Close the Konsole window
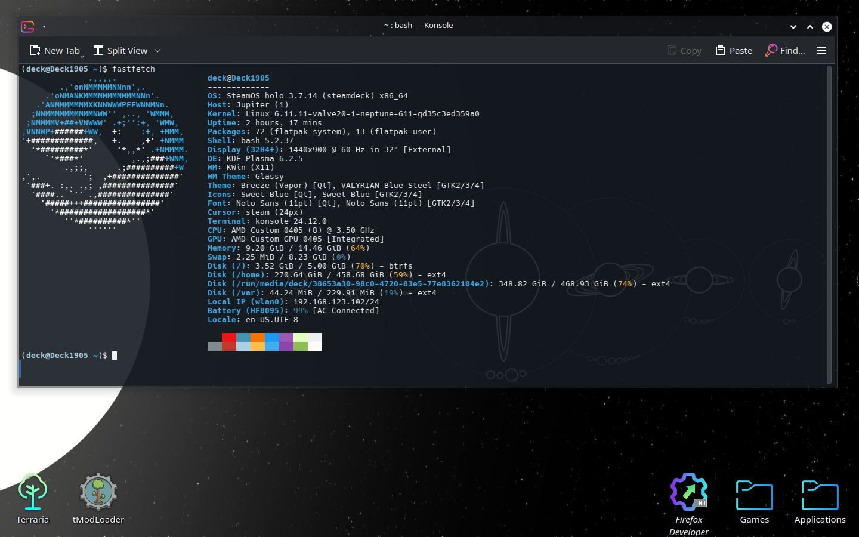Viewport: 859px width, 537px height. tap(827, 27)
